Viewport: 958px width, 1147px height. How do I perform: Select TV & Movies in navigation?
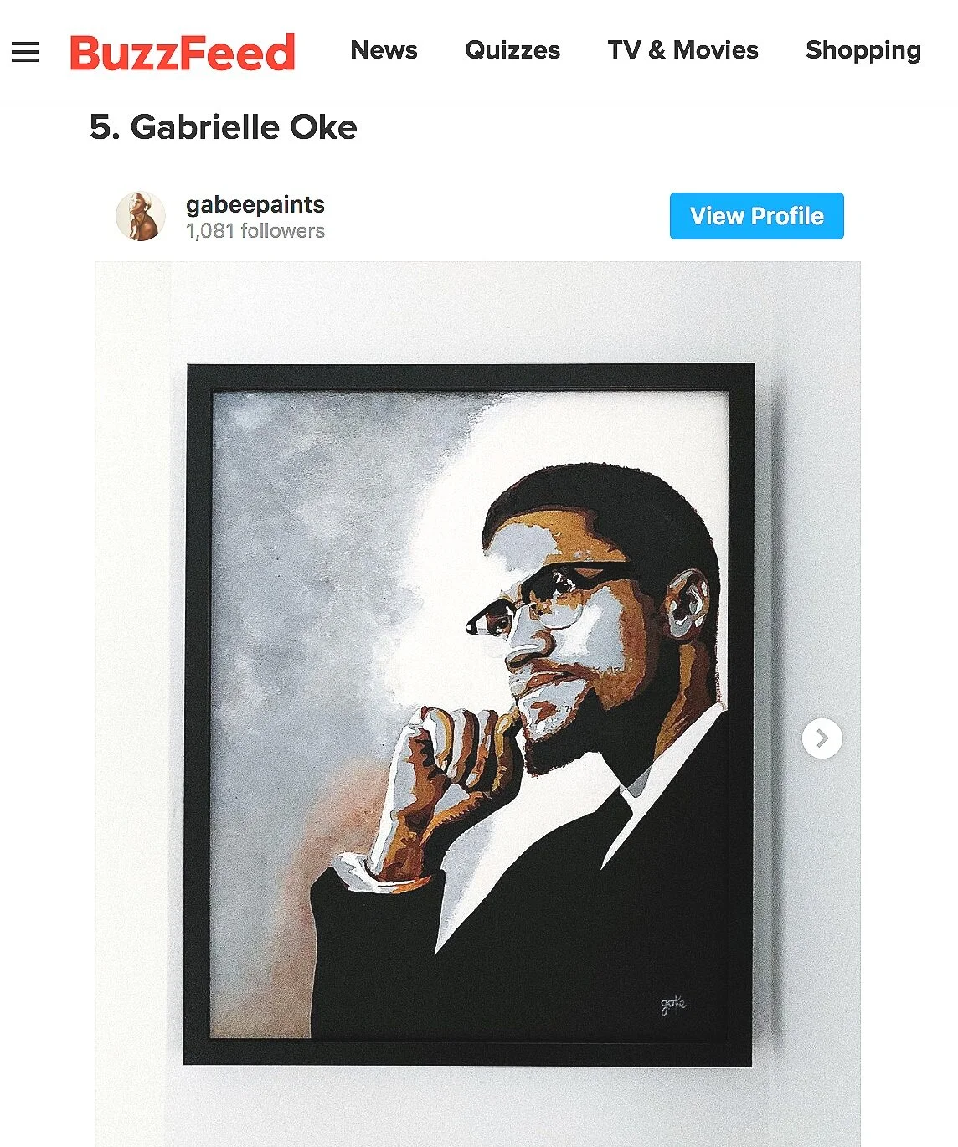(x=682, y=50)
